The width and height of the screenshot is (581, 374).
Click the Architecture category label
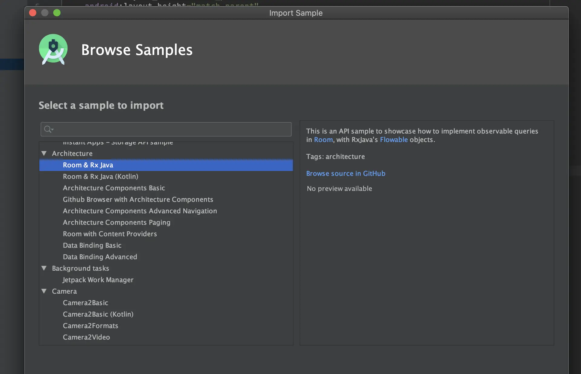pyautogui.click(x=72, y=153)
